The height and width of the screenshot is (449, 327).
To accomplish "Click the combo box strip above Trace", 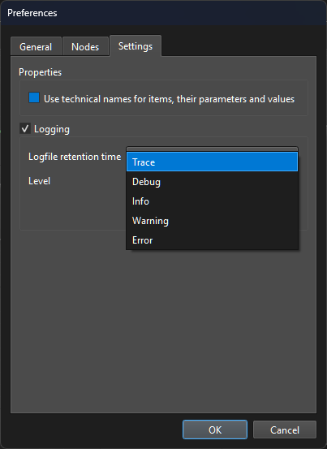I will point(212,149).
